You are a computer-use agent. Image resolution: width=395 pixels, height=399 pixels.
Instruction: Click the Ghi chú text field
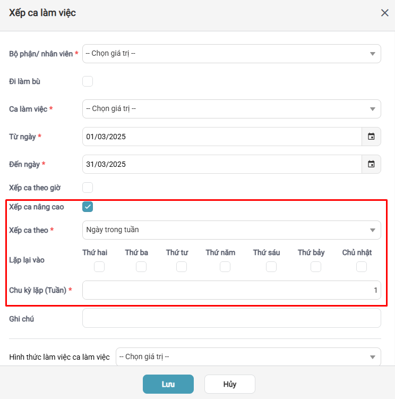[x=231, y=318]
